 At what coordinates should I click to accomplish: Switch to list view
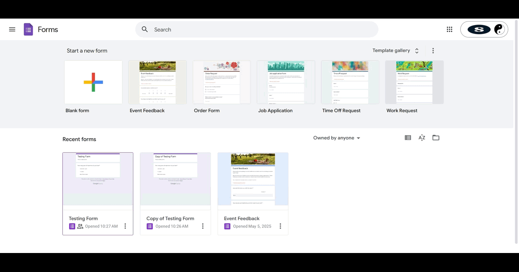(x=408, y=138)
